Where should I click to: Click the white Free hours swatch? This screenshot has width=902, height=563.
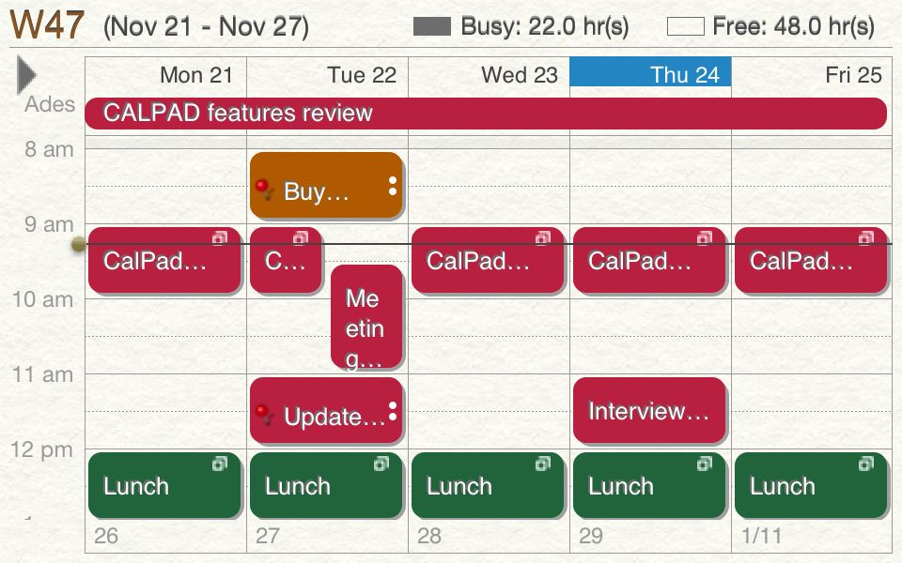point(686,26)
